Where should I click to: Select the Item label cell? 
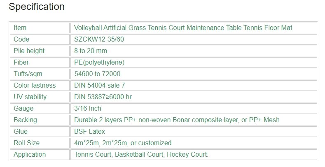click(x=40, y=28)
